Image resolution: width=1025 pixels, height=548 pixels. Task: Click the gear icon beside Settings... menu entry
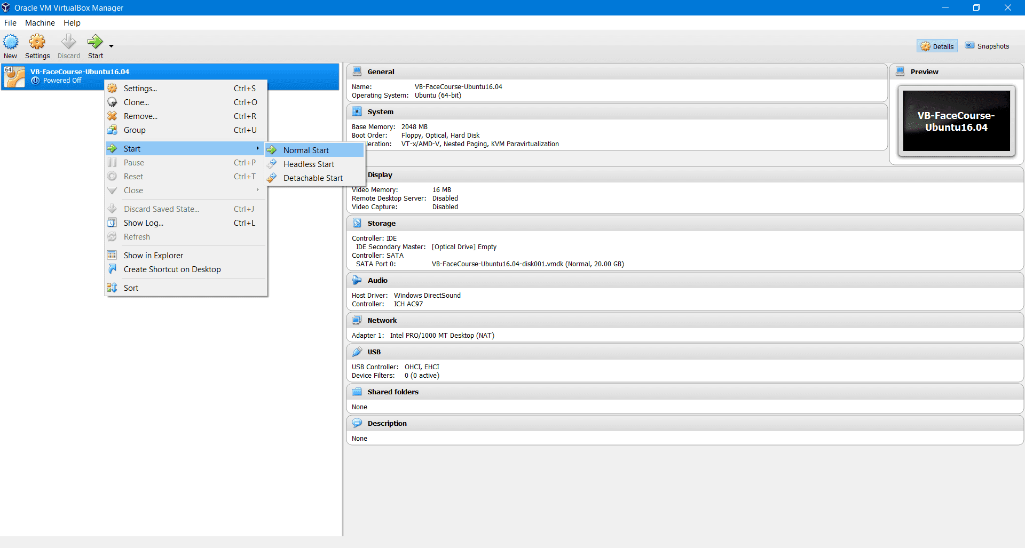[112, 88]
